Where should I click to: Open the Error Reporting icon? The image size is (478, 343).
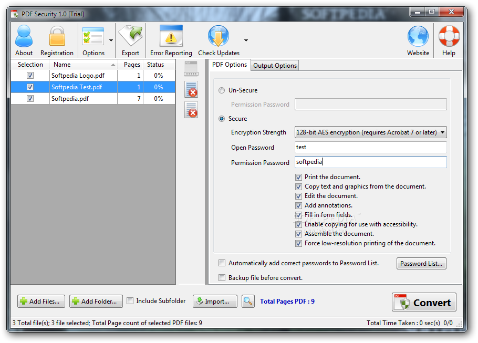click(171, 40)
